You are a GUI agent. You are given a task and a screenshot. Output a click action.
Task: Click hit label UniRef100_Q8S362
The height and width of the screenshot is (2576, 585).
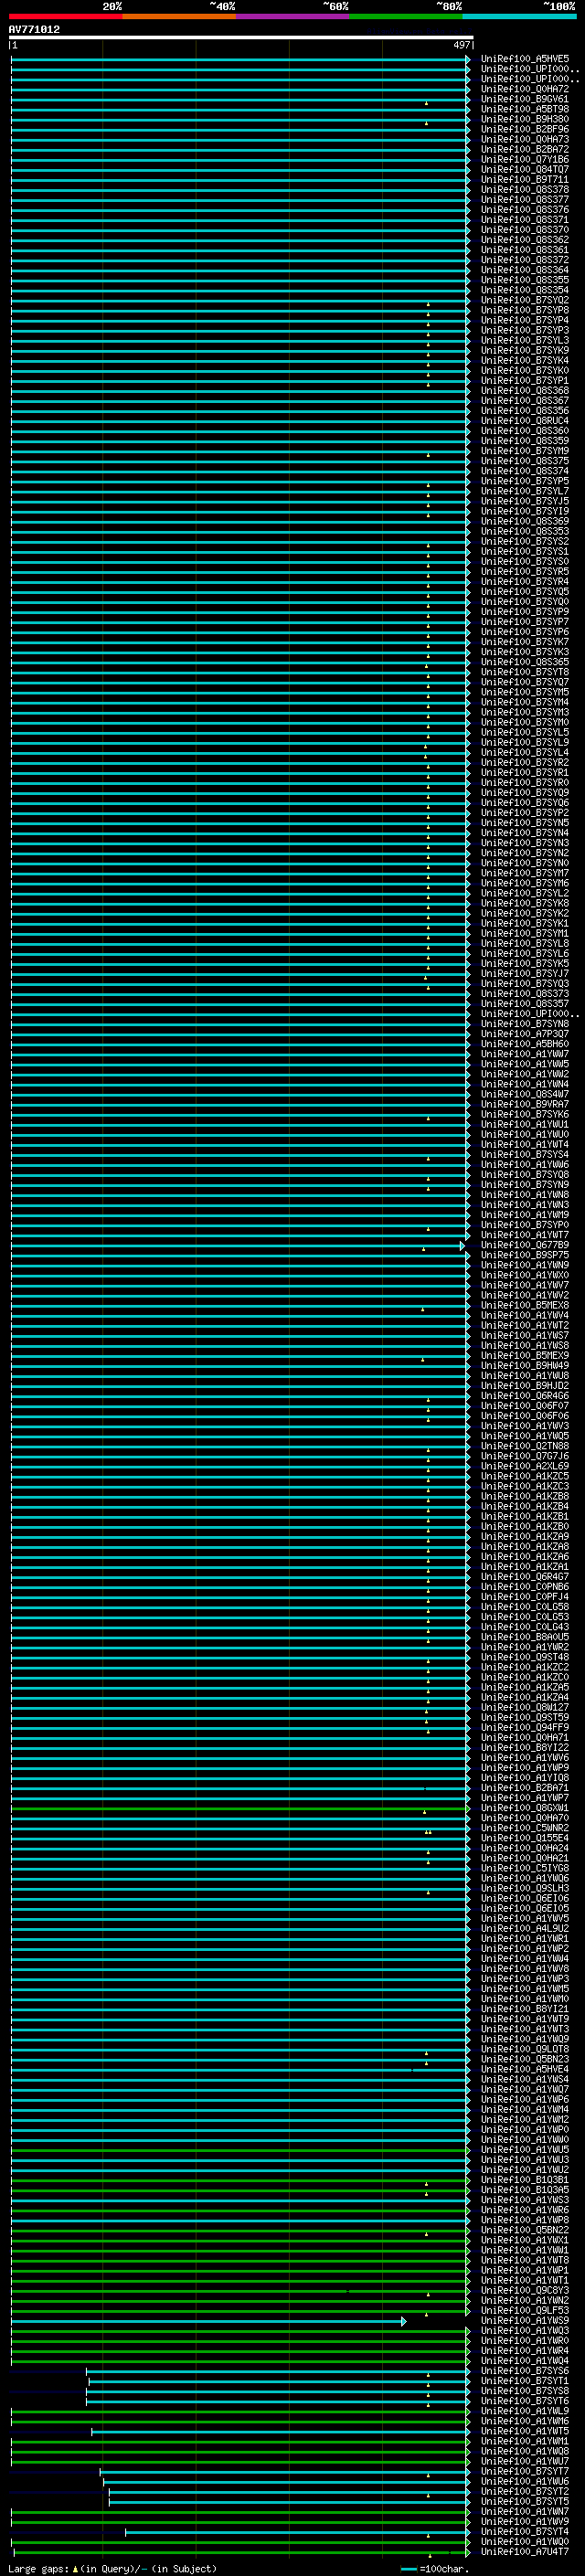click(525, 240)
